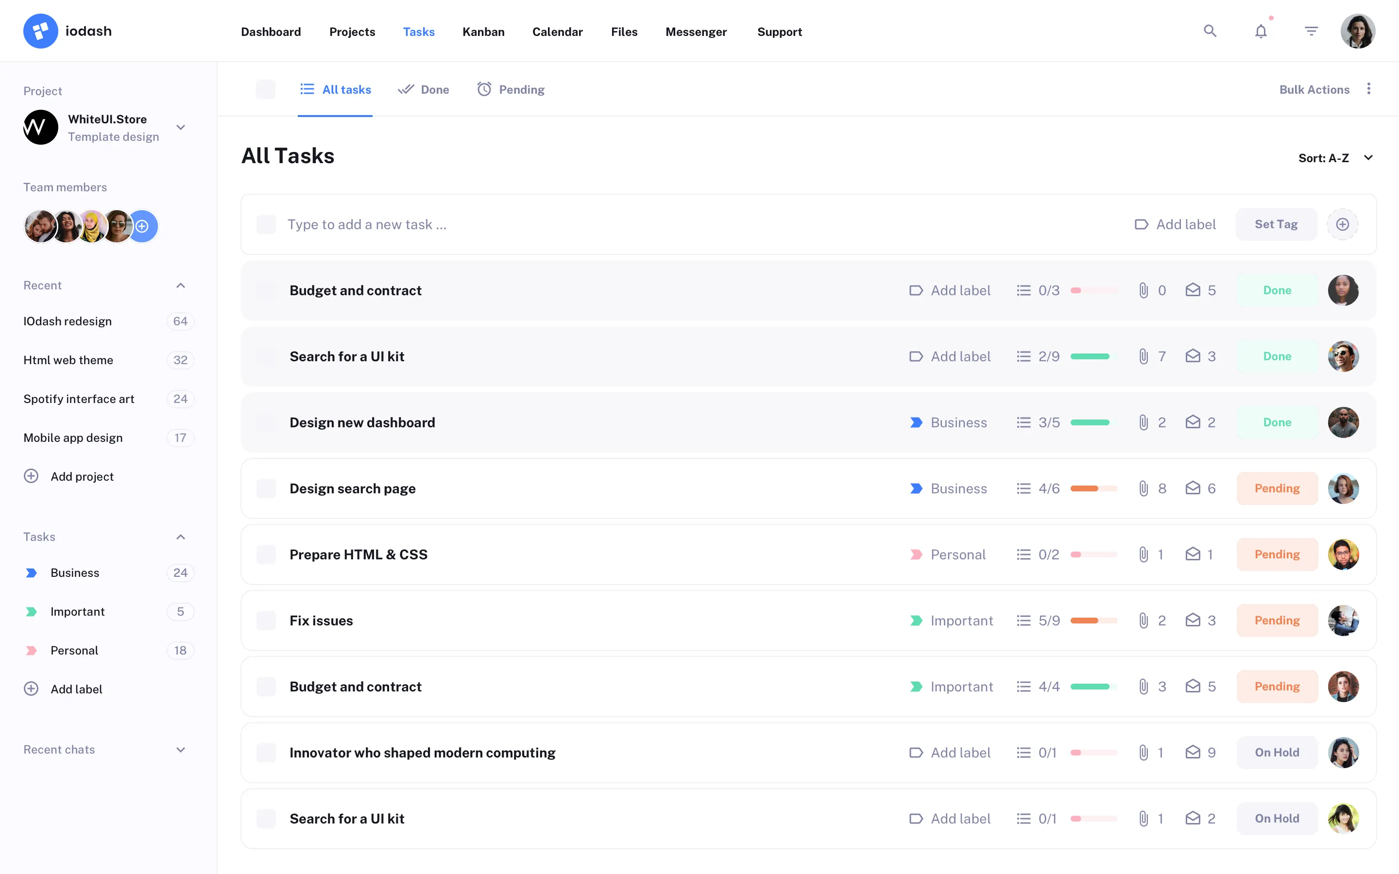Click the iodash logo icon

[40, 31]
